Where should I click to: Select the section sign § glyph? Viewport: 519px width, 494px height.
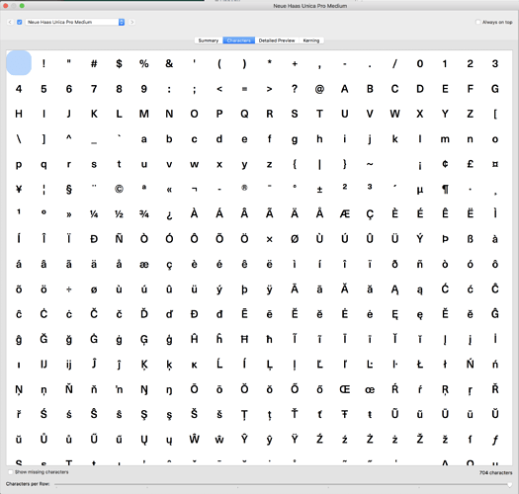(69, 190)
